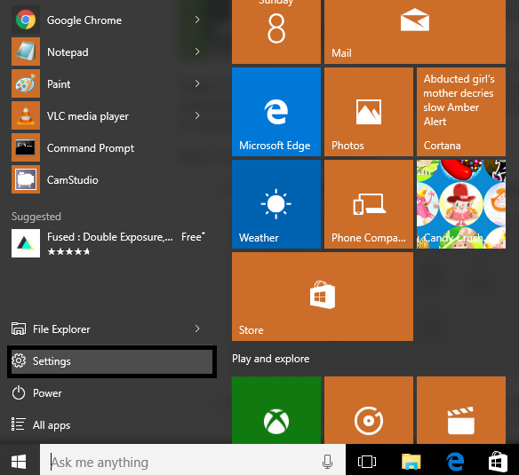
Task: Open the Phone Companion tile
Action: (x=369, y=204)
